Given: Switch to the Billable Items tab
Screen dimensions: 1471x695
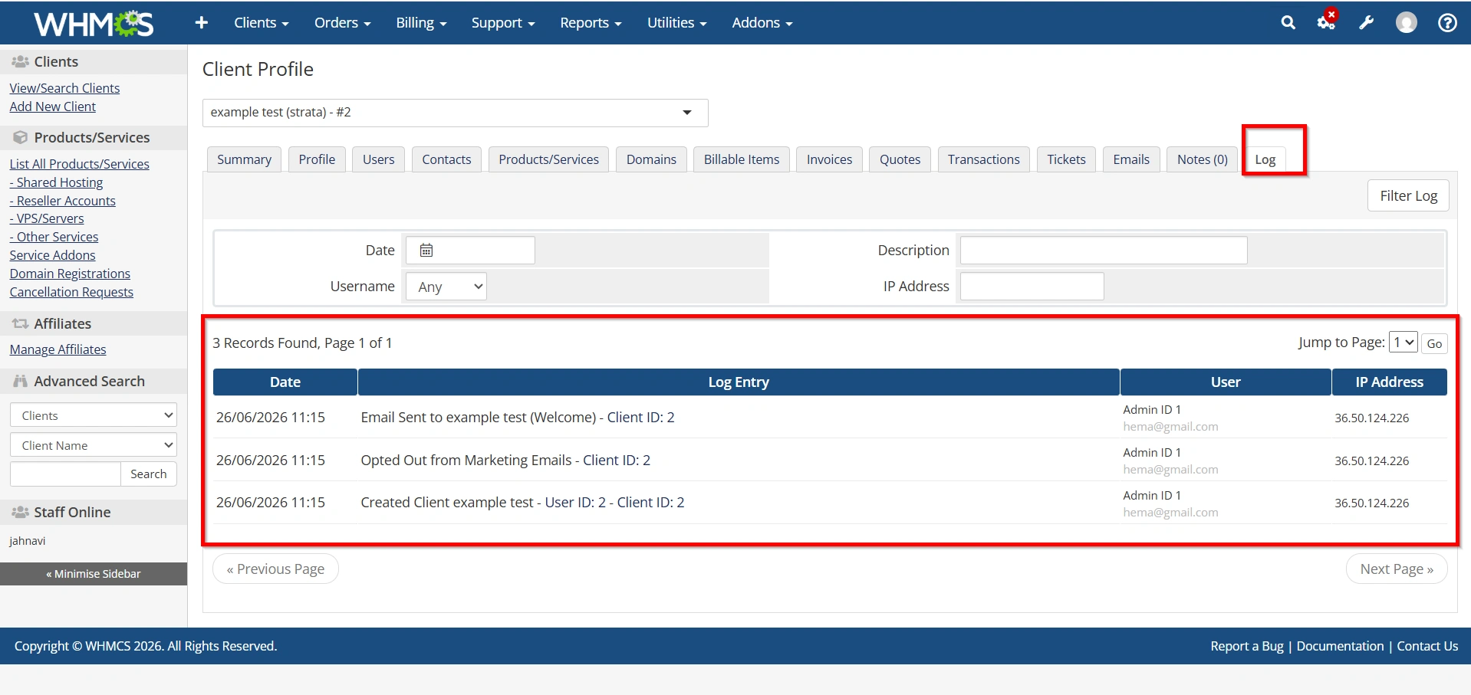Looking at the screenshot, I should click(742, 159).
